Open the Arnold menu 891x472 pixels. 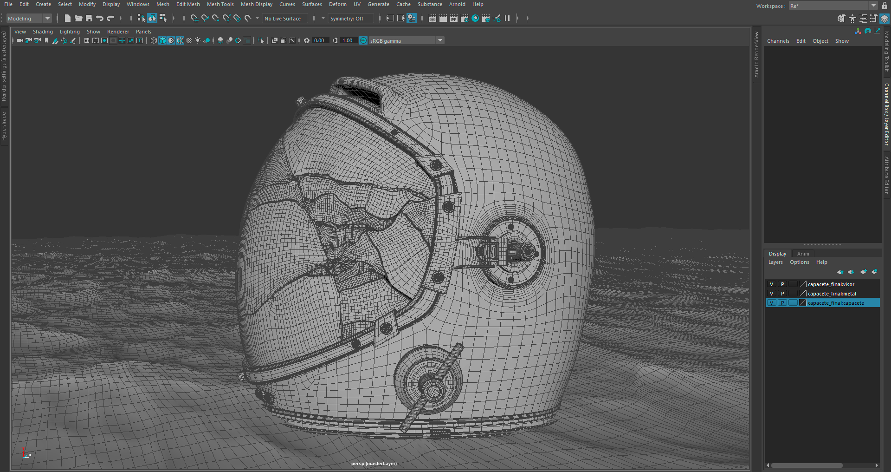click(457, 4)
